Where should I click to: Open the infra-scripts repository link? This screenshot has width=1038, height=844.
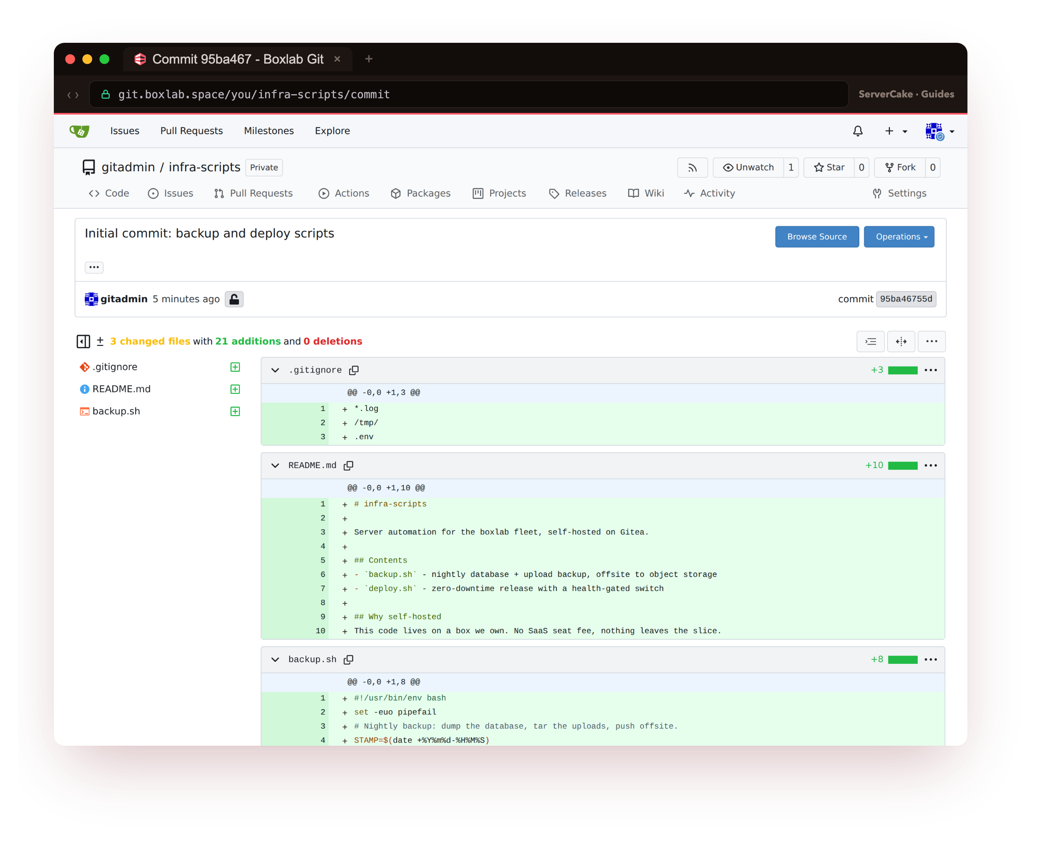coord(204,167)
